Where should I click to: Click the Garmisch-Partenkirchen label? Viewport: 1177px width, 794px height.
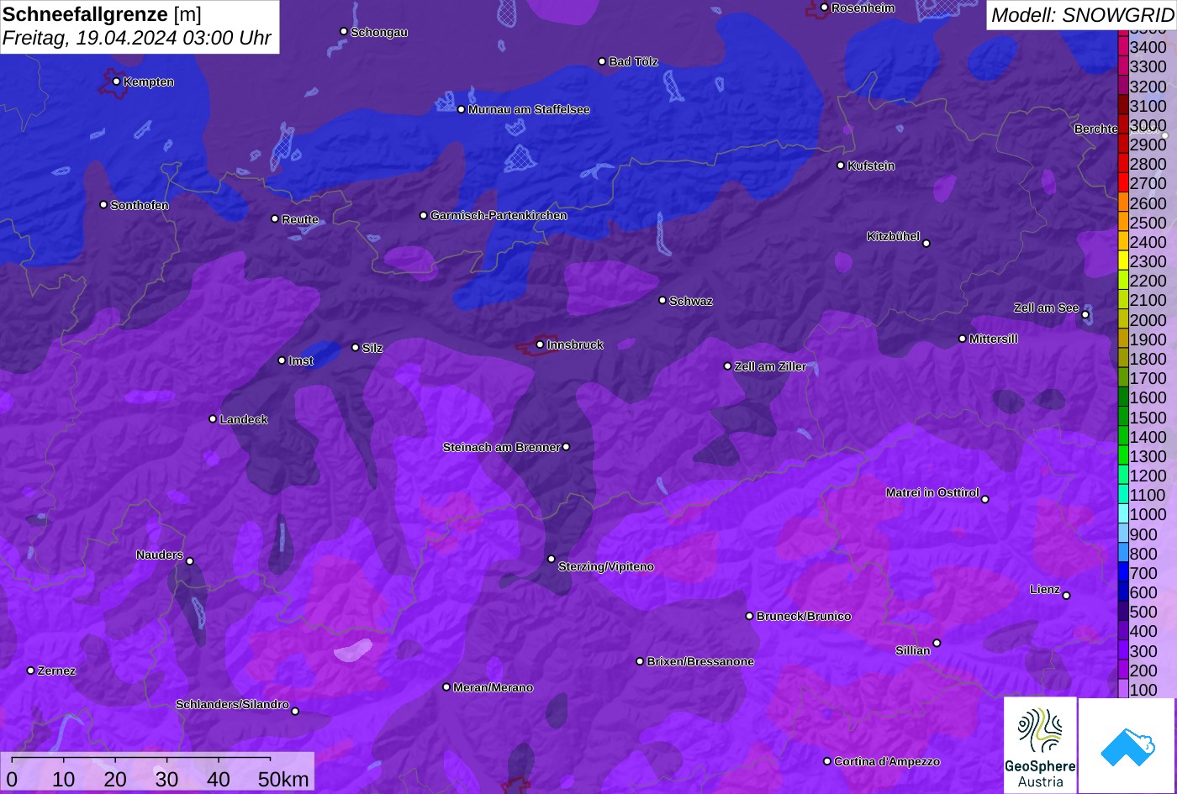point(499,215)
